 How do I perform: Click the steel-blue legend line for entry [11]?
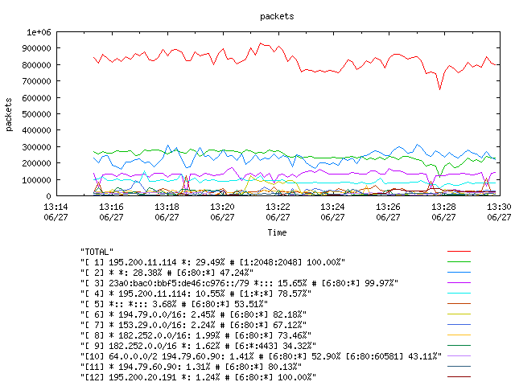[459, 367]
